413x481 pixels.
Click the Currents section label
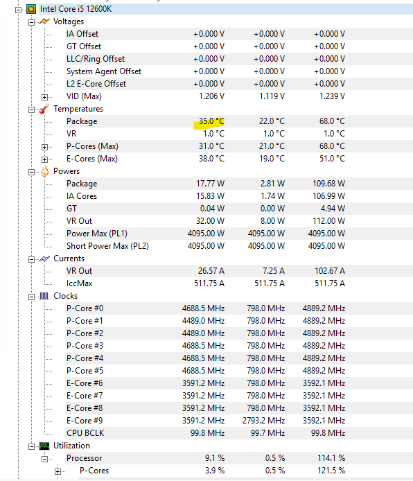point(69,259)
